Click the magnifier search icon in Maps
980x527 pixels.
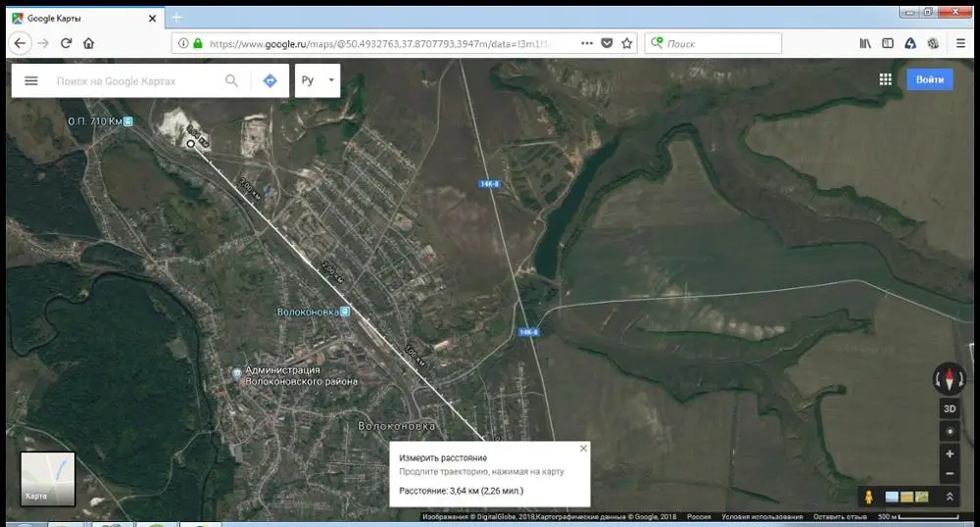click(231, 80)
